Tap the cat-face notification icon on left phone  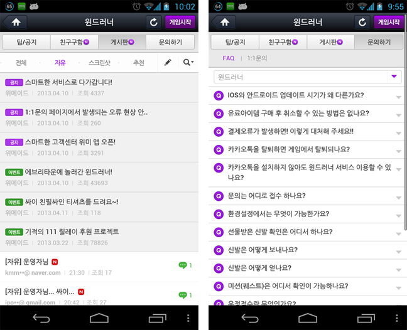click(x=34, y=6)
